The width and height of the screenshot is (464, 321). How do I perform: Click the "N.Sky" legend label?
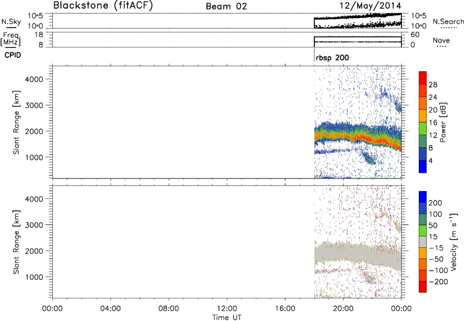(11, 21)
